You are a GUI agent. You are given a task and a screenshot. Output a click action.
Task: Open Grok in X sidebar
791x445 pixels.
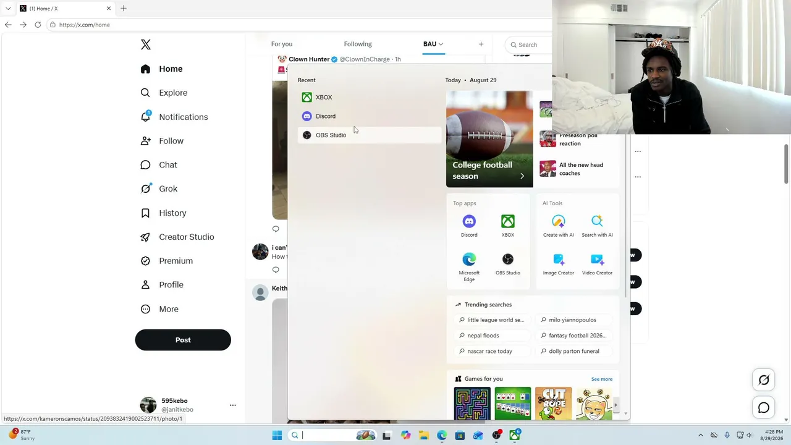(159, 189)
